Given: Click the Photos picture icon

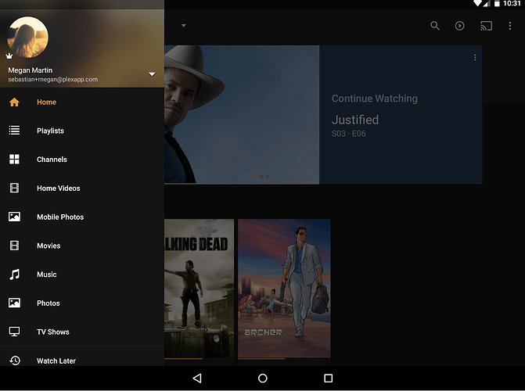Looking at the screenshot, I should [14, 303].
